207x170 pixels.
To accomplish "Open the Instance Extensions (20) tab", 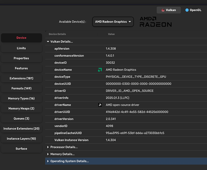I will click(21, 129).
